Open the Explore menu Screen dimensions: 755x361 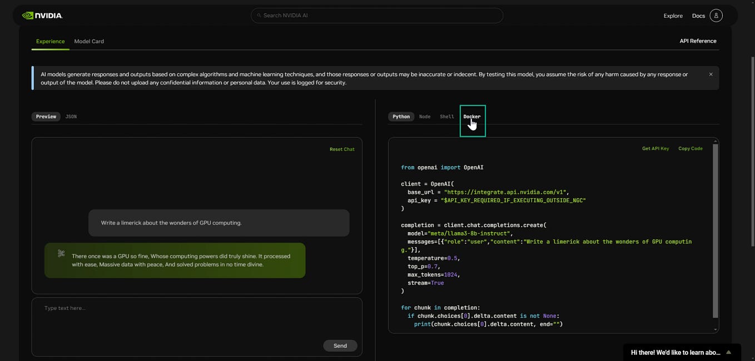[x=673, y=16]
